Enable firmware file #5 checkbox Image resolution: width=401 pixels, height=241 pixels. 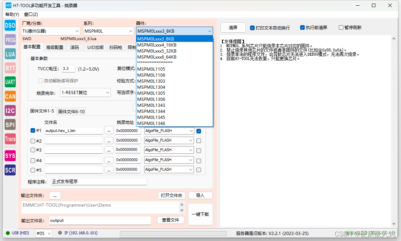(33, 170)
